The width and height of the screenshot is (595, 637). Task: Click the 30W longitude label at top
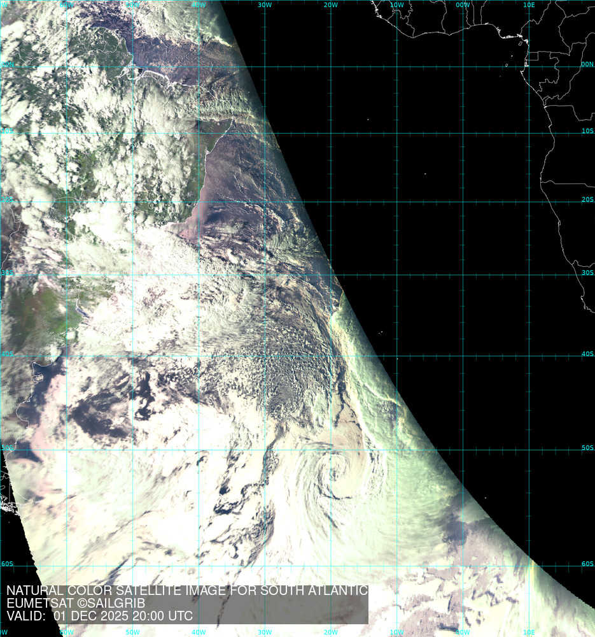pos(265,5)
